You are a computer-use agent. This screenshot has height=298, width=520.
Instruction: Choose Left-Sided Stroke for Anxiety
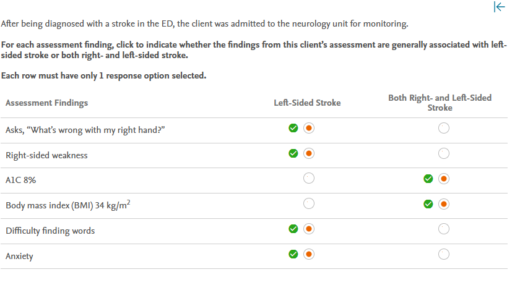click(309, 253)
